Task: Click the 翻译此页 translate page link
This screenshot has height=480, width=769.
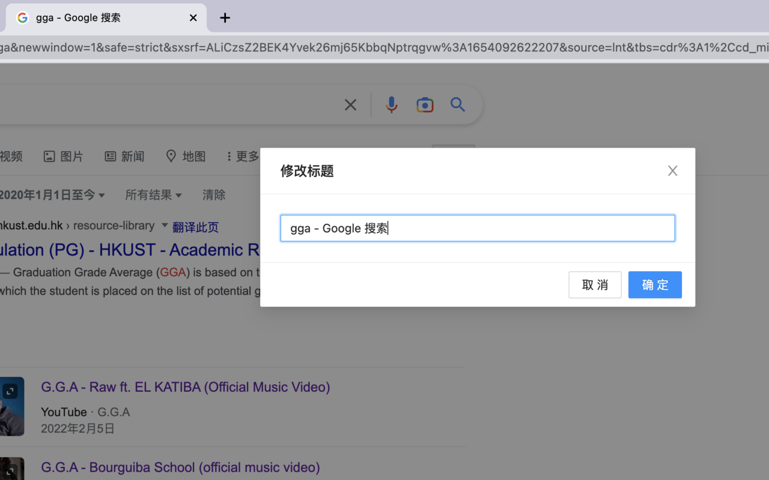Action: 195,227
